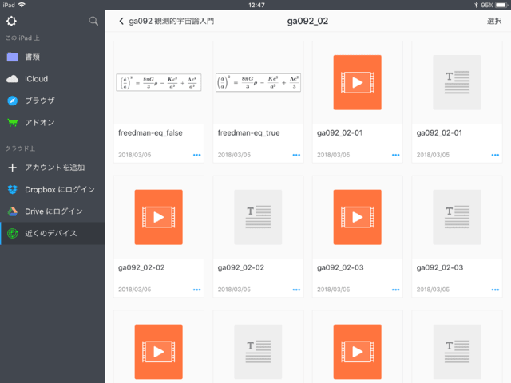
Task: Click the ga092_02 title text
Action: point(307,22)
